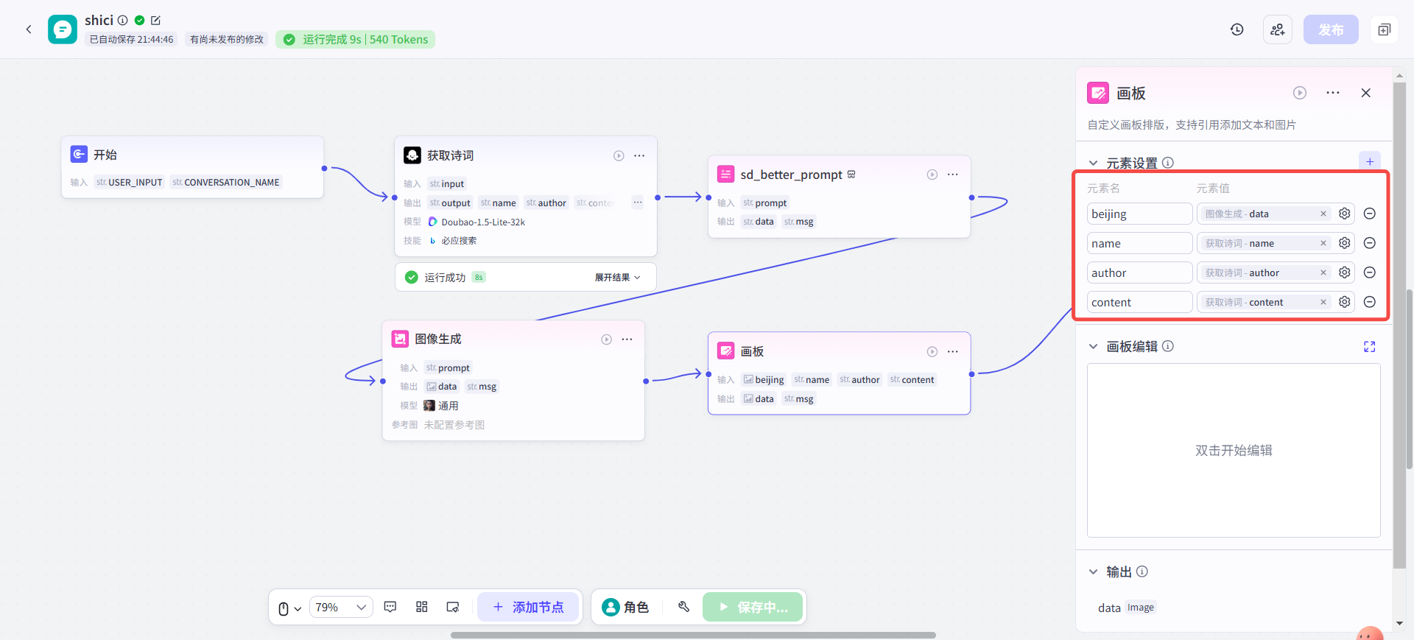Auto-arrange nodes using grid icon

(422, 607)
